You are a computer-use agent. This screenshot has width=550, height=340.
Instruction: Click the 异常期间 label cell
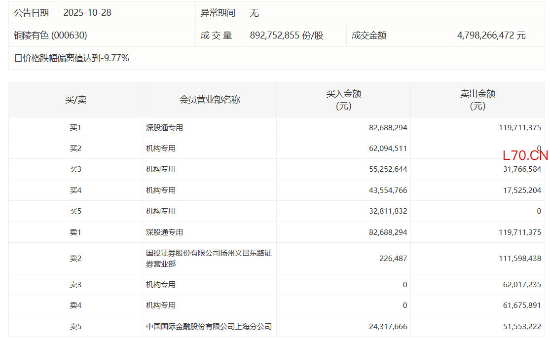[x=218, y=13]
